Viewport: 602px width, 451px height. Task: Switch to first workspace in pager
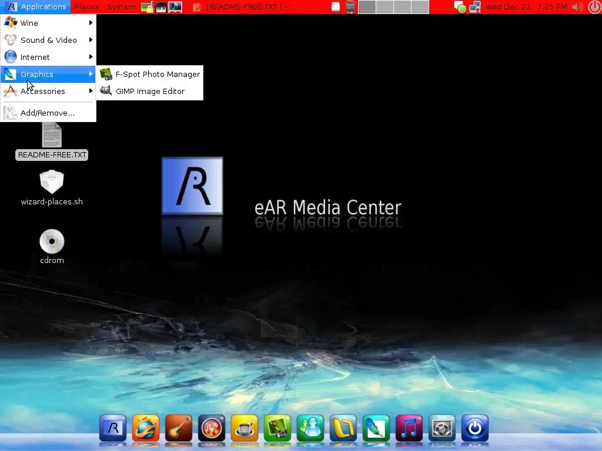[x=367, y=6]
